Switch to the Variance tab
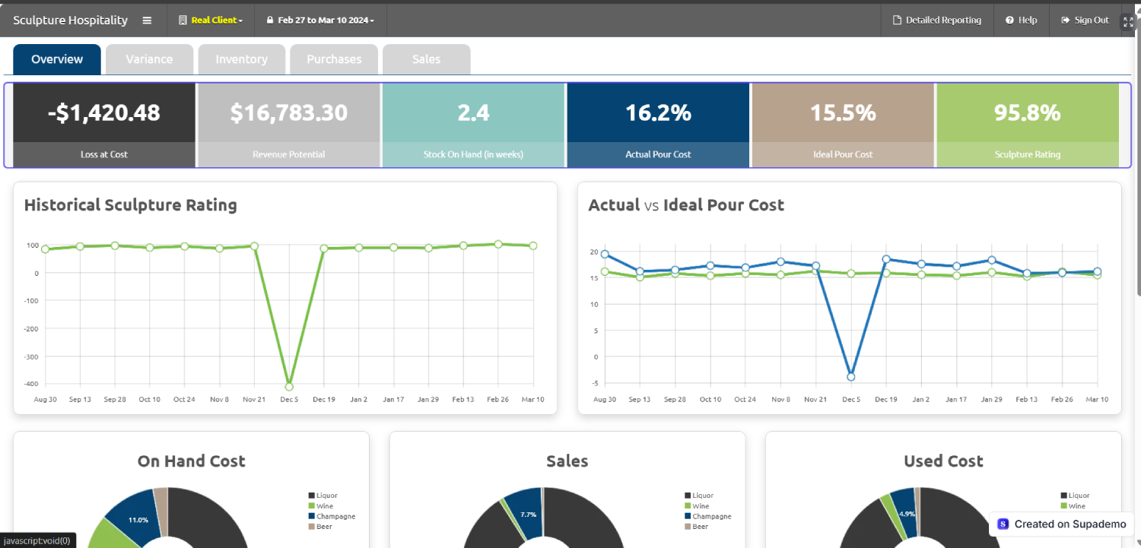The height and width of the screenshot is (548, 1141). pos(149,59)
